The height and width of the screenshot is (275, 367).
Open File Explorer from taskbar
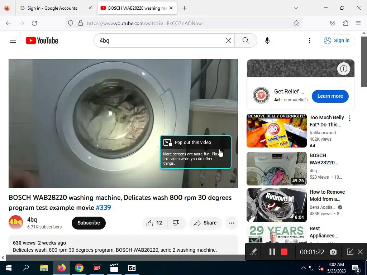(x=44, y=268)
